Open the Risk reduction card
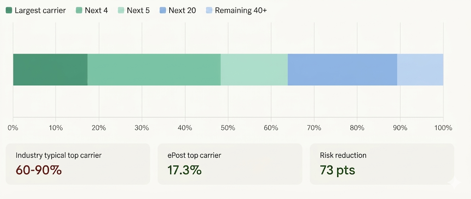471x199 pixels. 381,164
